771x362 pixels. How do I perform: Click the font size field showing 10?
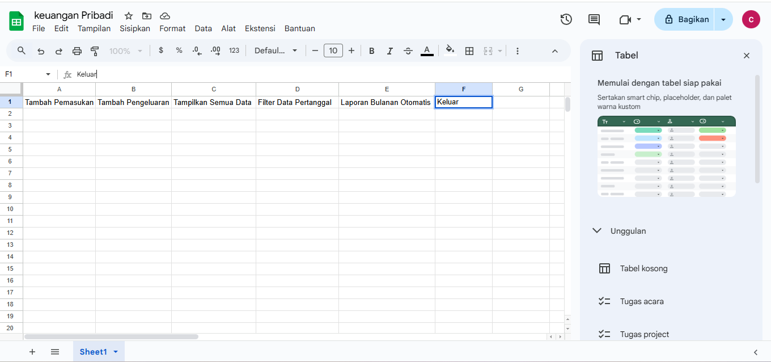333,50
